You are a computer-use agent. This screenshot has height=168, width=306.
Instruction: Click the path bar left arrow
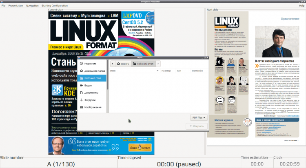coord(112,63)
